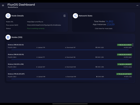The width and height of the screenshot is (140, 105).
Task: Click the Nodes (105) heading
Action: point(17,37)
